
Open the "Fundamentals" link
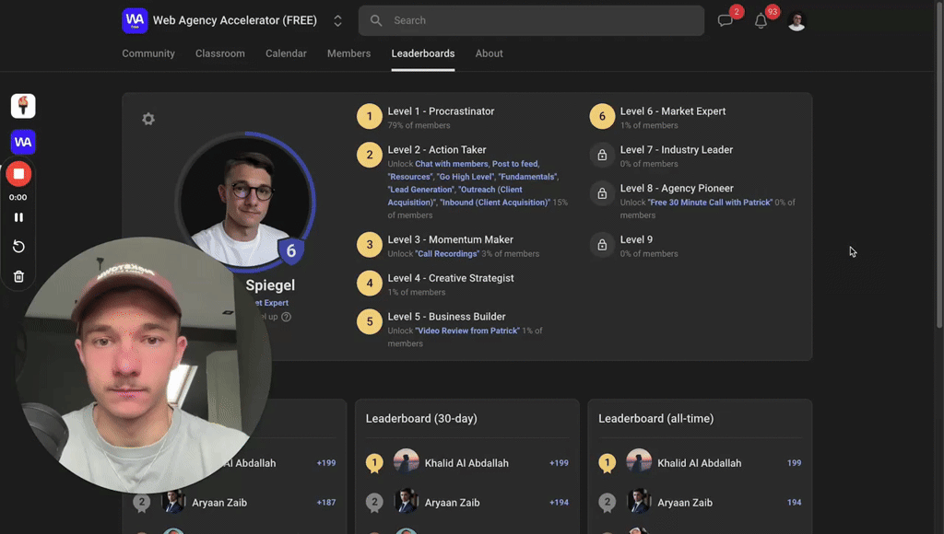[x=528, y=177]
